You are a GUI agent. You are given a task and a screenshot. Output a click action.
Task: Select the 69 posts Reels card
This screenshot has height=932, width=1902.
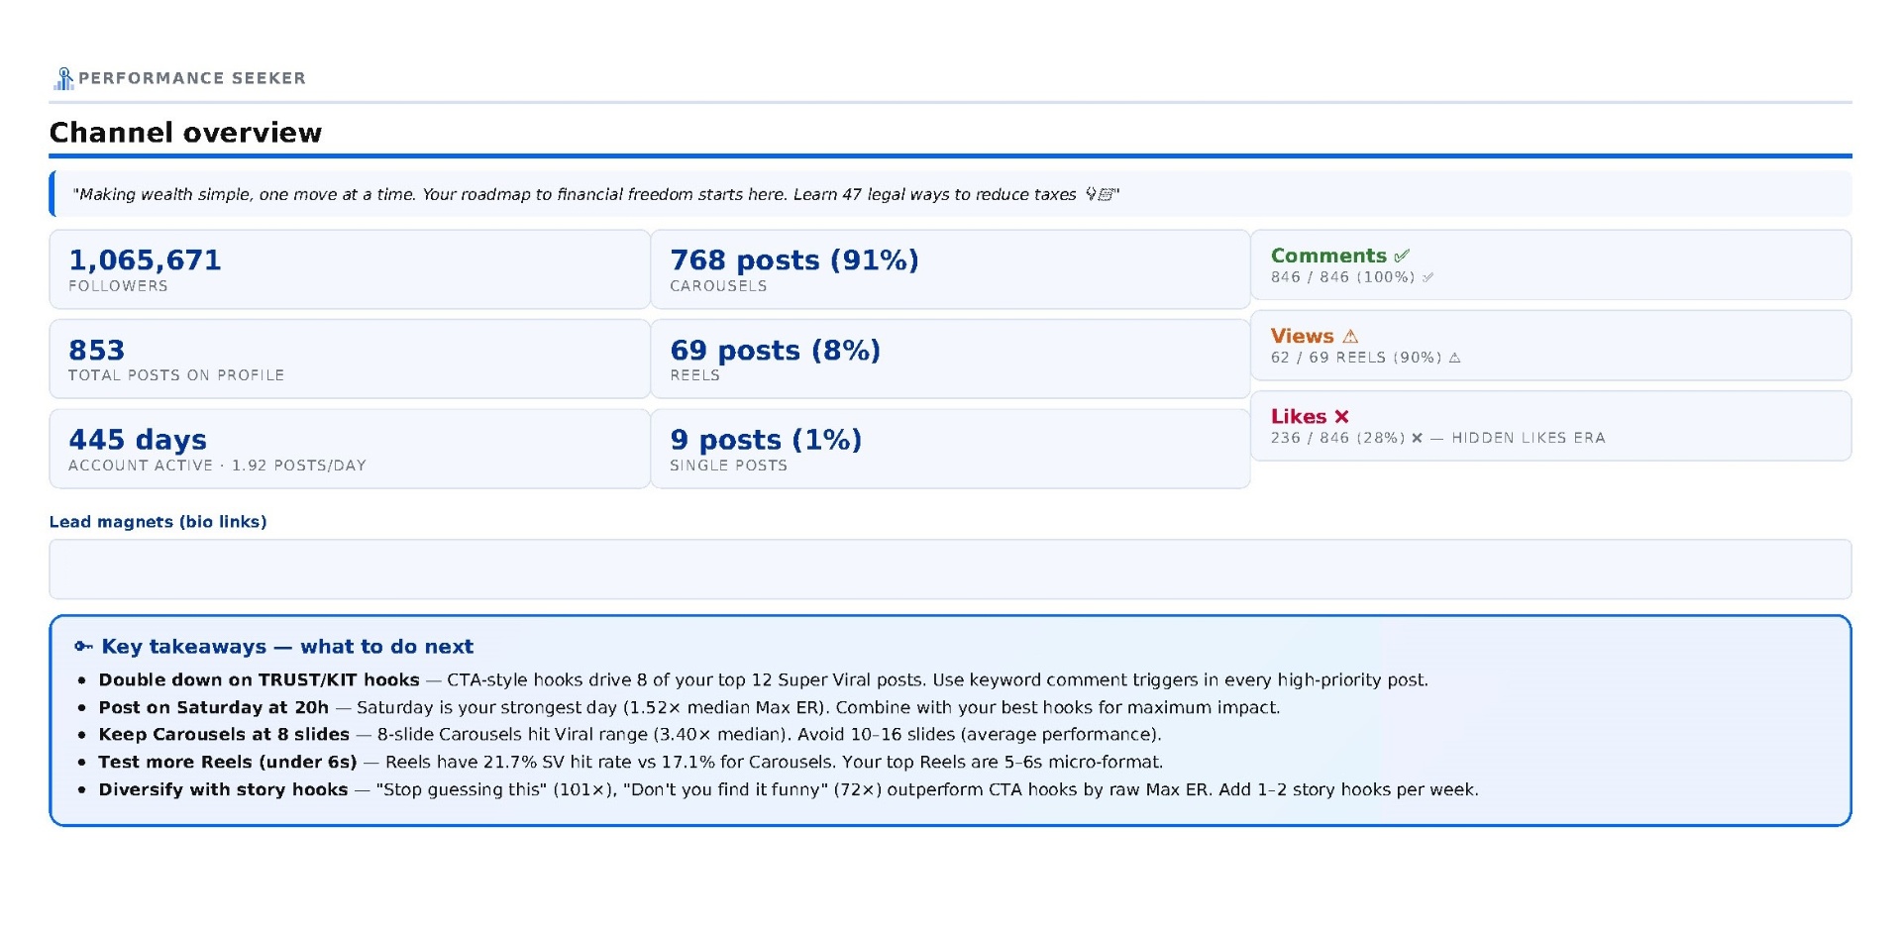pyautogui.click(x=950, y=359)
